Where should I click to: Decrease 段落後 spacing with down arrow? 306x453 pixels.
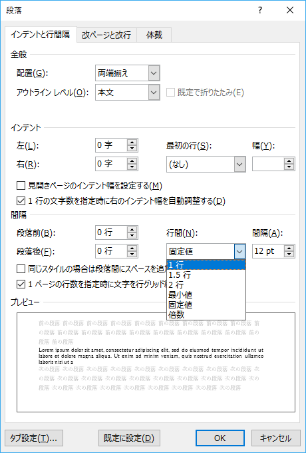[132, 254]
